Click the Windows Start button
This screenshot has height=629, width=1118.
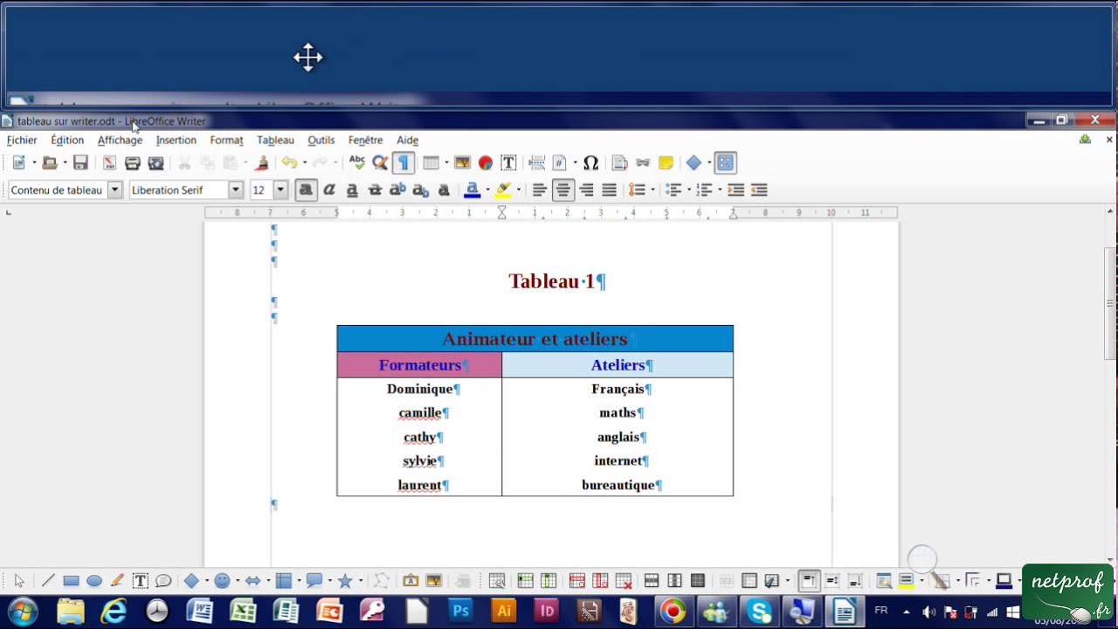pos(24,611)
